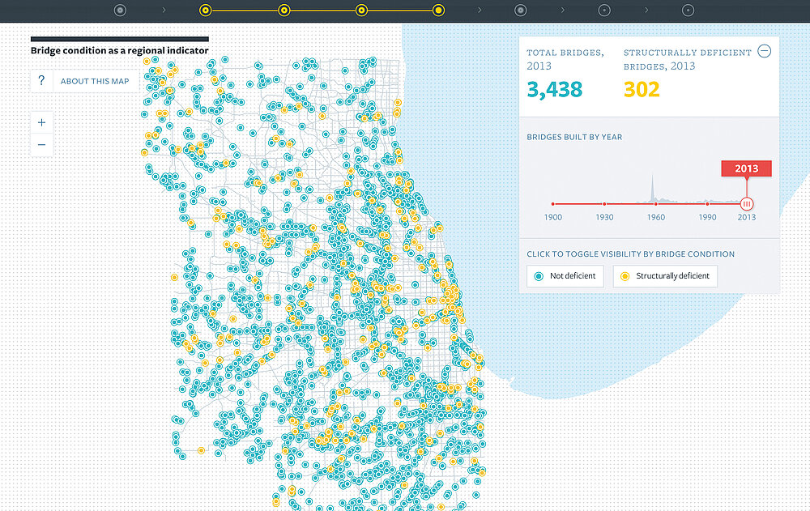Screen dimensions: 810x511
Task: Jump to the second yellow step dot
Action: pos(284,11)
